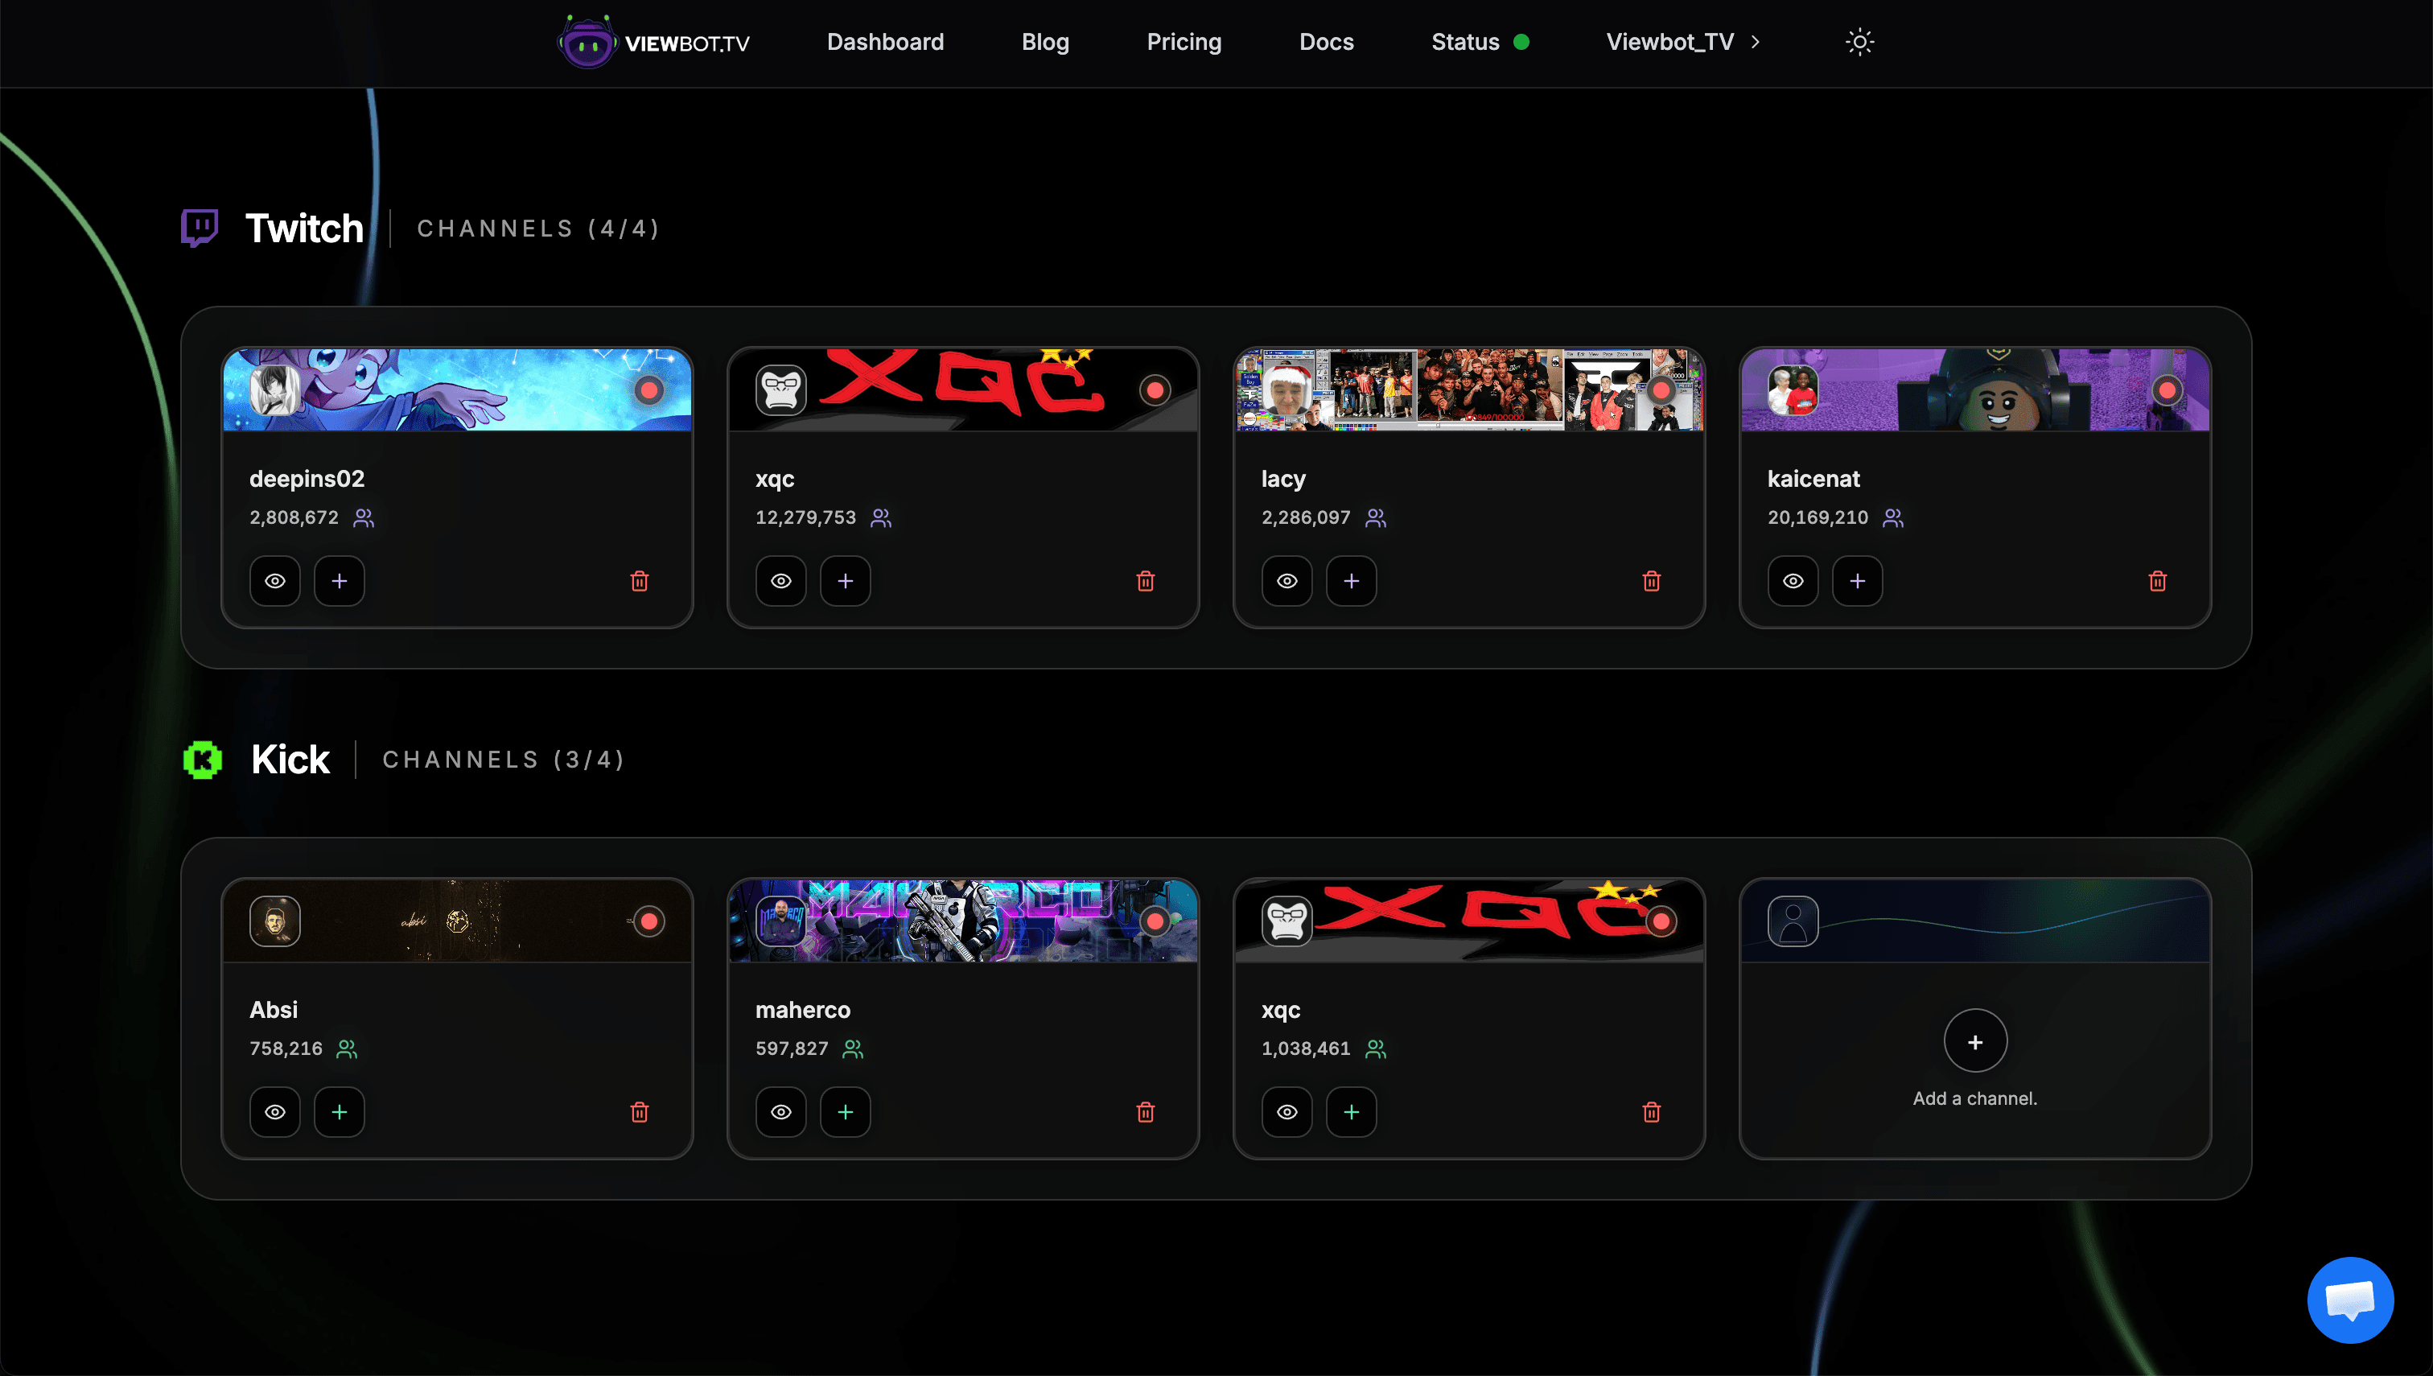Open the Docs page

pyautogui.click(x=1327, y=42)
